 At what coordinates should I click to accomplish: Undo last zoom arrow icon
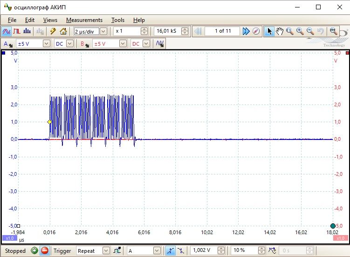[x=320, y=31]
